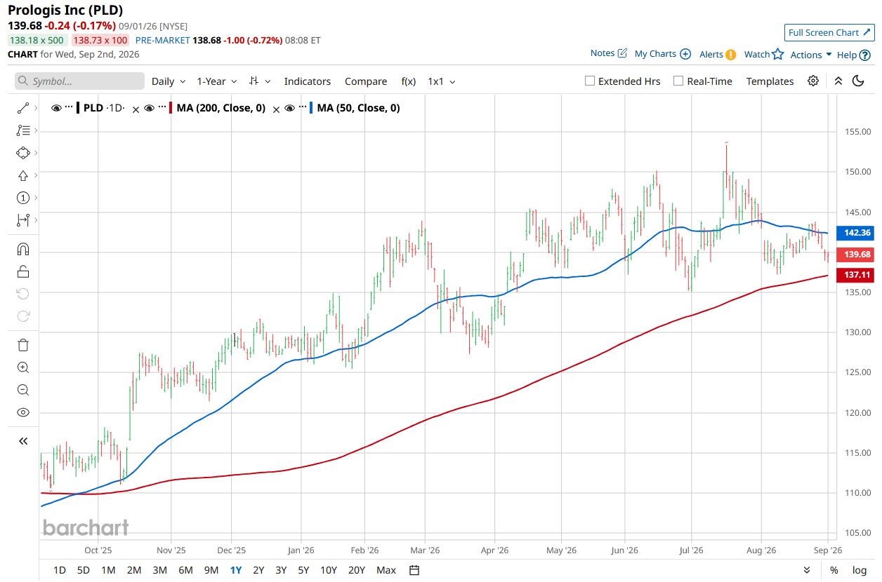Screen dimensions: 882x582
Task: Activate the magnet snap tool
Action: tap(23, 249)
